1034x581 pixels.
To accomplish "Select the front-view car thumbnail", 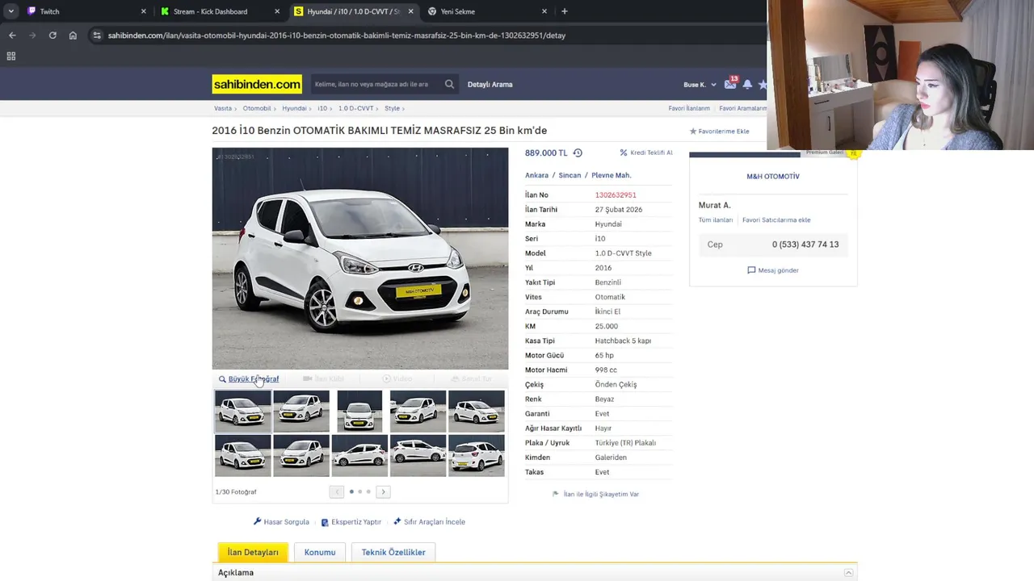I will 359,411.
